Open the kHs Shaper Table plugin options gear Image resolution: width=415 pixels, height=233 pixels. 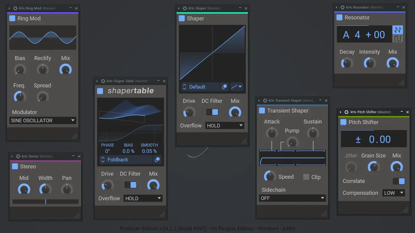(103, 81)
